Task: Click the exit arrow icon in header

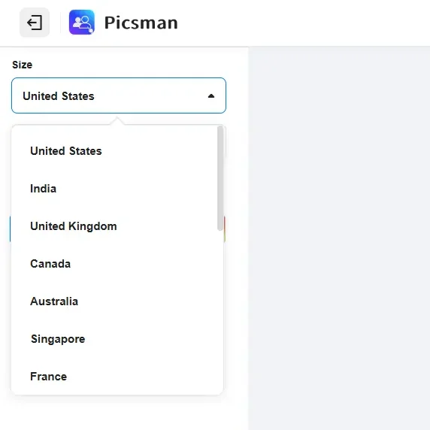Action: 35,23
